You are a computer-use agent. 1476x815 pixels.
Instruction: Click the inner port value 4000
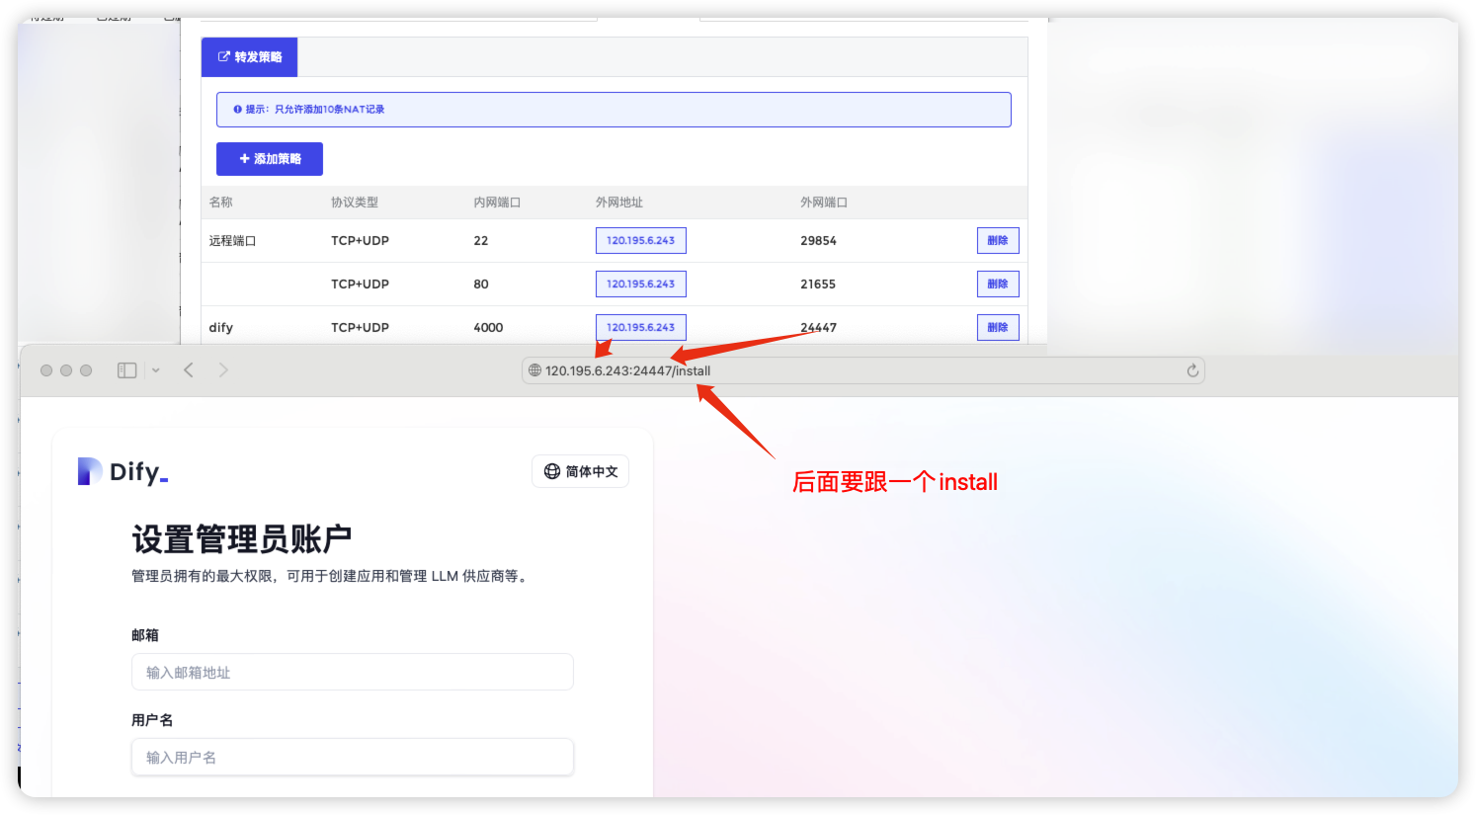488,328
